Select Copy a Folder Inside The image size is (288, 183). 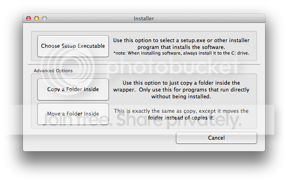click(73, 89)
